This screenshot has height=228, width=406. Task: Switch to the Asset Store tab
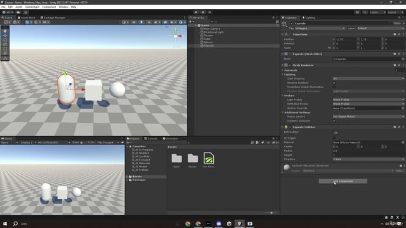[27, 18]
